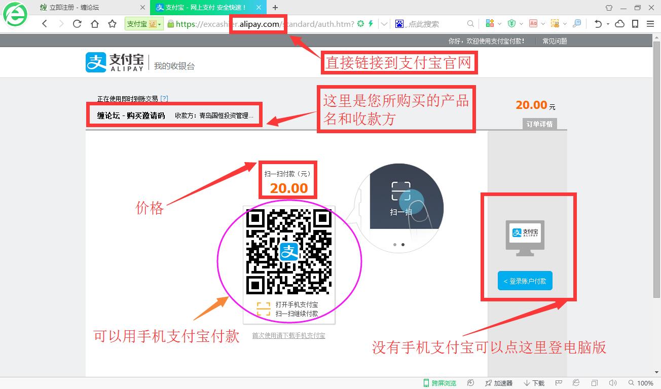
Task: Click the undo closed tab icon
Action: pos(598,24)
